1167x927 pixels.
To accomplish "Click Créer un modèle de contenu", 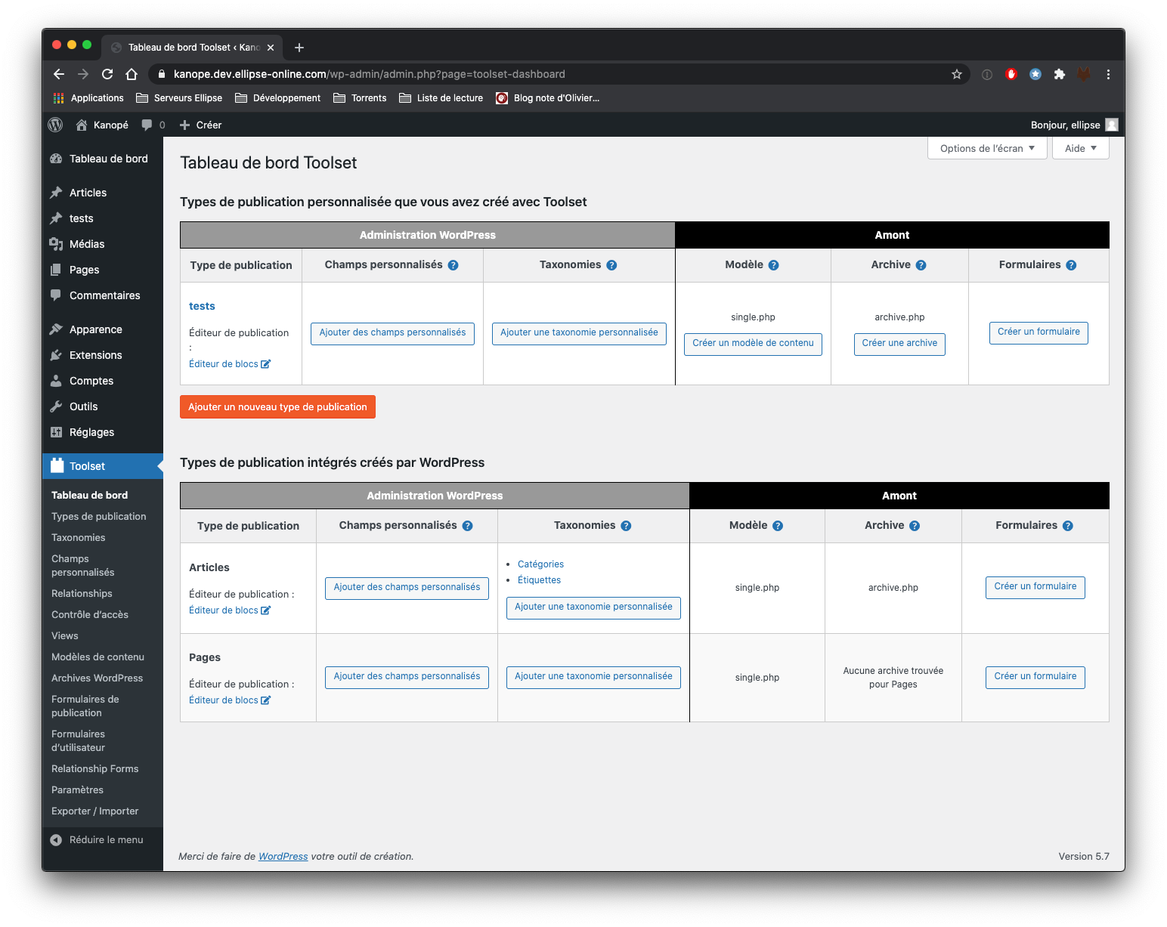I will tap(753, 344).
